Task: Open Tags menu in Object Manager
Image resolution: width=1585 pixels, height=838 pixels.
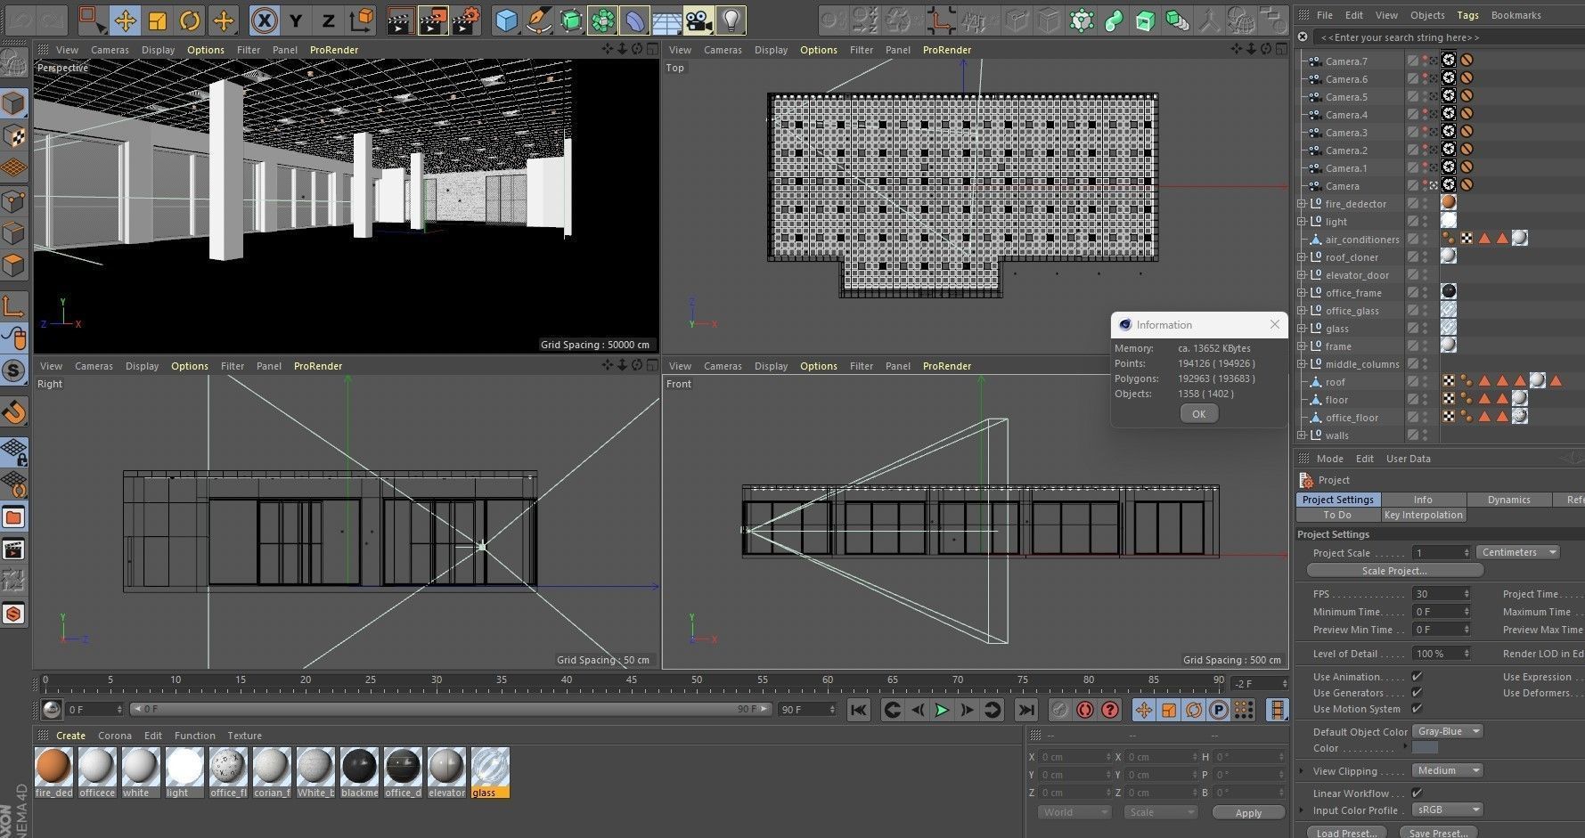Action: pos(1467,15)
